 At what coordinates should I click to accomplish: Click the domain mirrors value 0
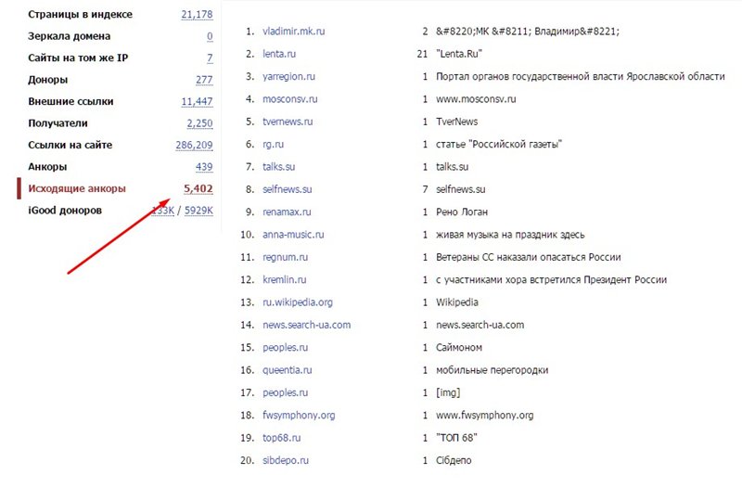tap(210, 36)
